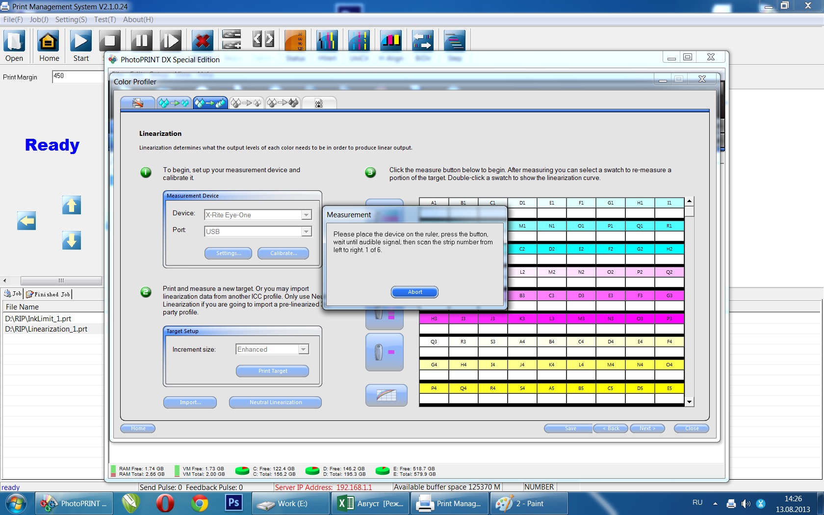
Task: Click the Print Margin input field
Action: (x=77, y=77)
